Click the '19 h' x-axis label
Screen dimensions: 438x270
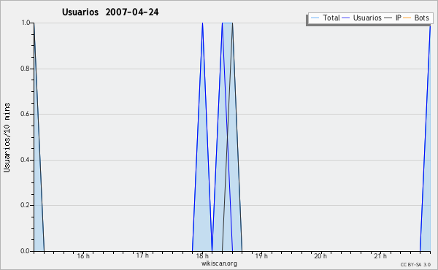[x=261, y=255]
